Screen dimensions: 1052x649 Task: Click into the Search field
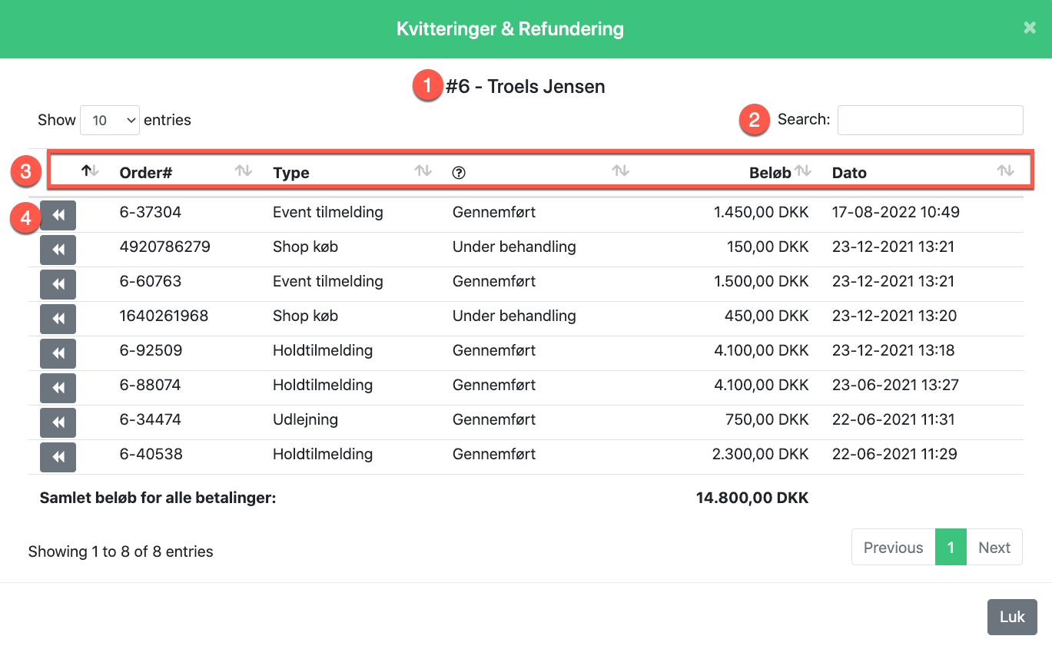click(930, 120)
